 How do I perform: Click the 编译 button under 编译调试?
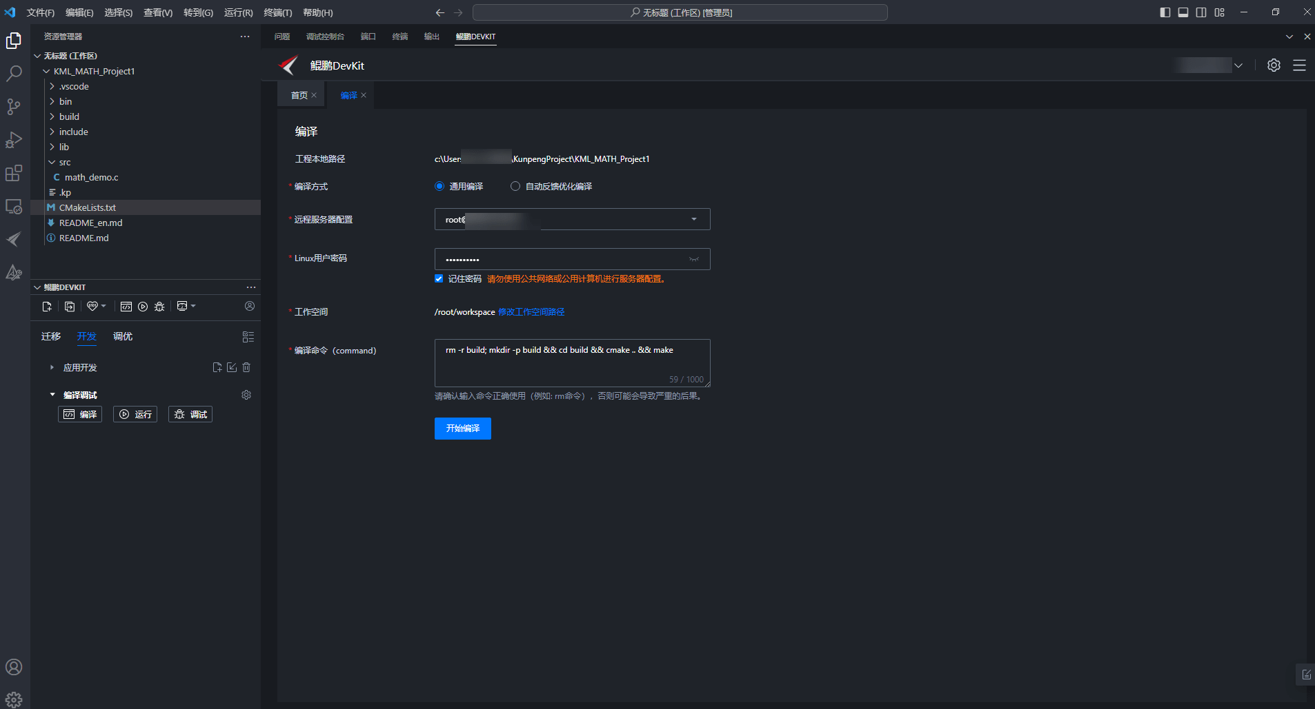[80, 414]
